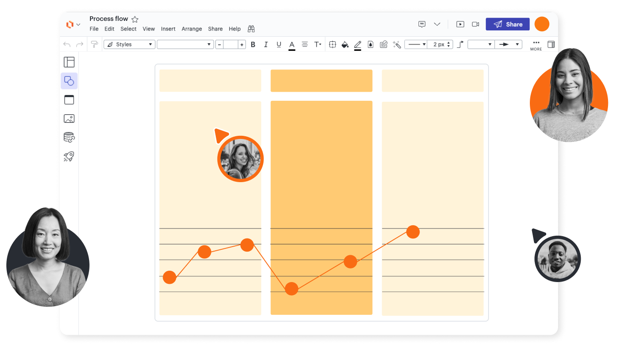Click the rocket icon in left sidebar
This screenshot has height=347, width=618.
[x=69, y=157]
